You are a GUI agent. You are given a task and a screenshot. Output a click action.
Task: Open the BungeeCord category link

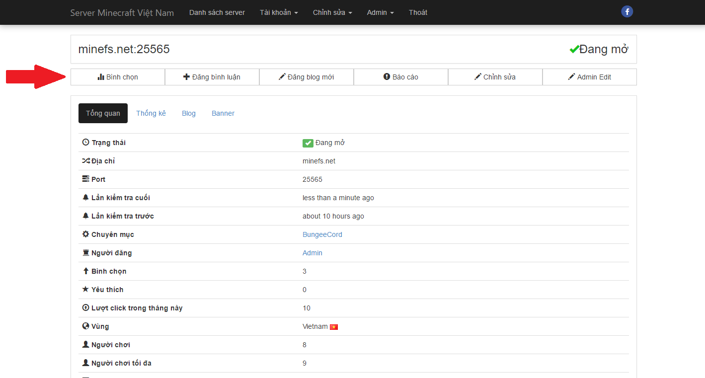(x=322, y=234)
